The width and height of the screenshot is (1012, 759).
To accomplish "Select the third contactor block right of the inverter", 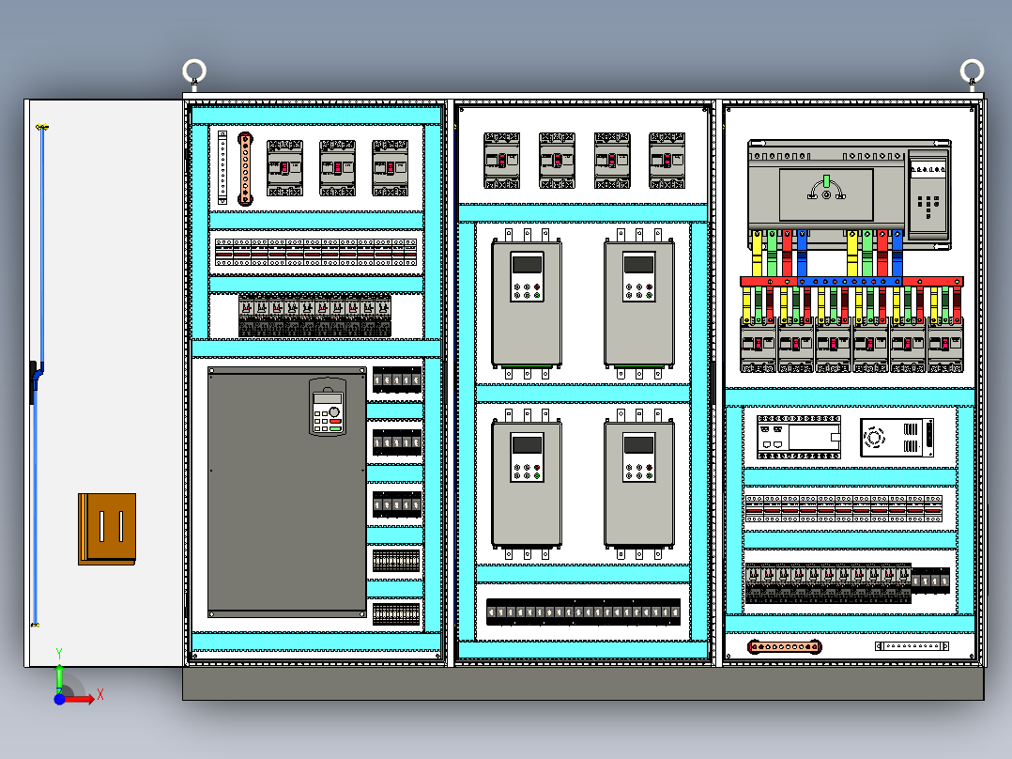I will 397,503.
